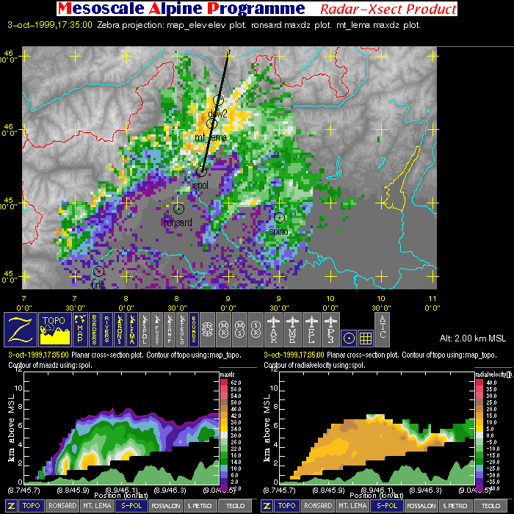
Task: Enable the TEOLO radar icon in main toolbar
Action: click(182, 330)
